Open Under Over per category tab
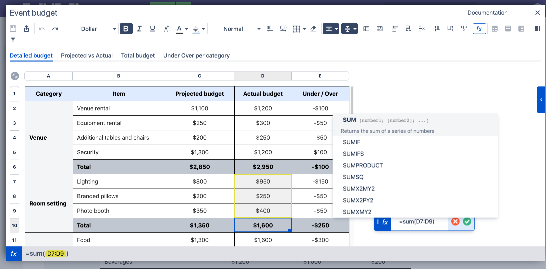 pos(196,56)
